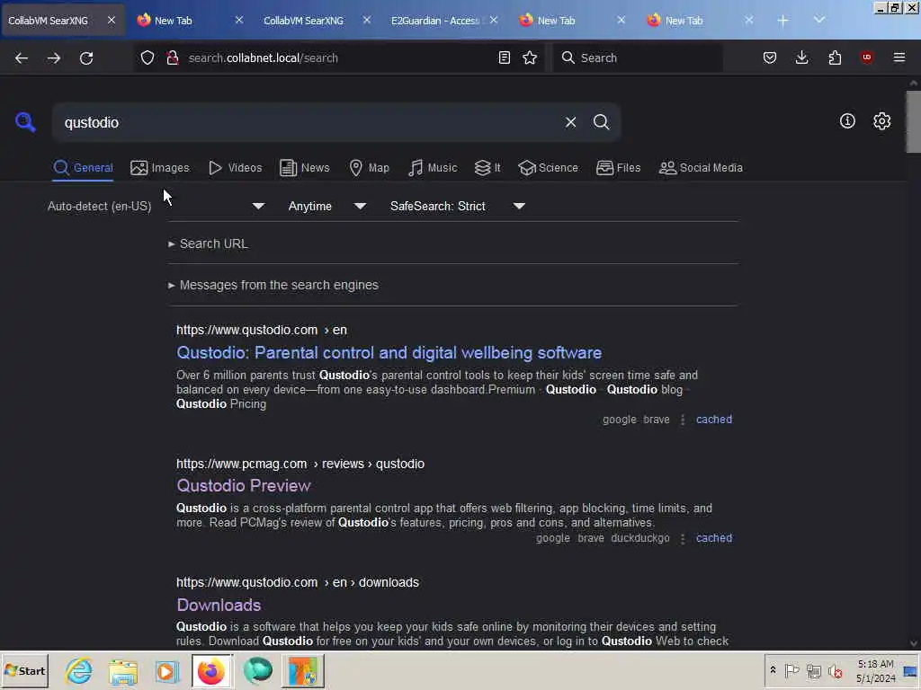921x690 pixels.
Task: Click the pcmag.com reviews qustodio URL
Action: pyautogui.click(x=300, y=464)
